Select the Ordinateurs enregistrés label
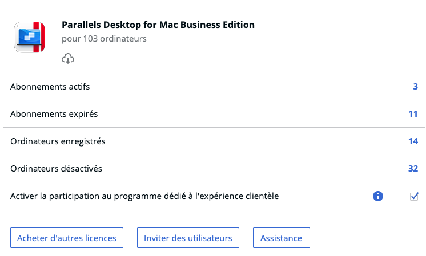Screen dimensions: 426x256 pos(58,141)
